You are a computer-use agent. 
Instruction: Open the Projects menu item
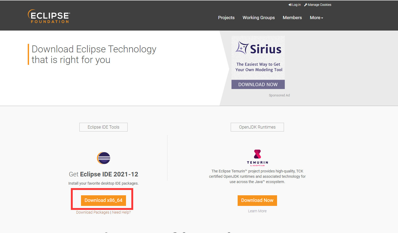(226, 18)
